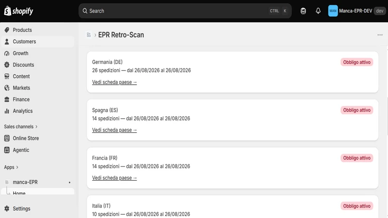The width and height of the screenshot is (388, 218).
Task: Open Spagna Vedi scheda paese link
Action: click(x=114, y=130)
